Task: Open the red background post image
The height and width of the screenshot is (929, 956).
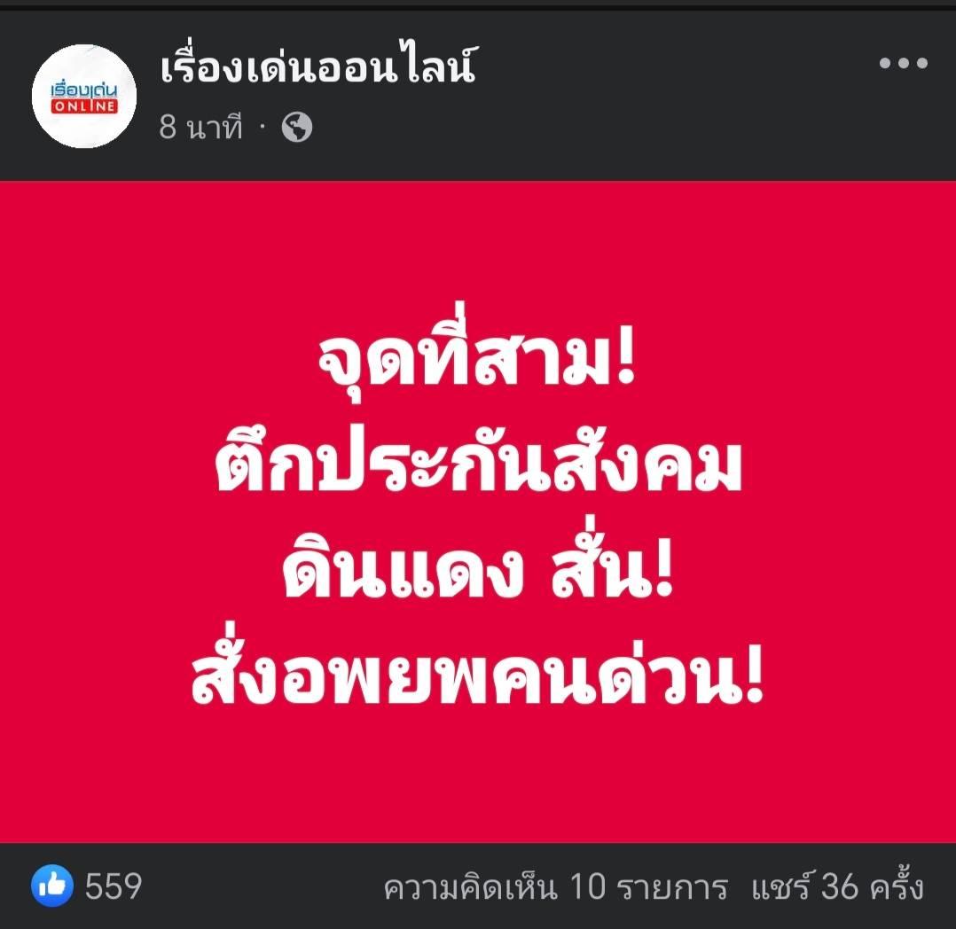Action: pos(478,512)
